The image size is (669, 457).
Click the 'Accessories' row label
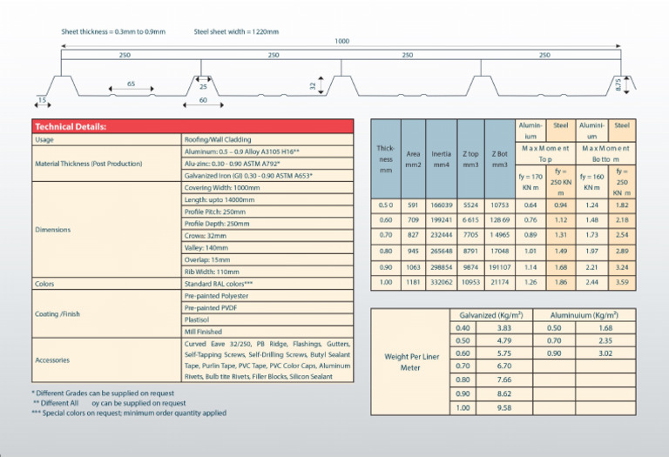52,360
